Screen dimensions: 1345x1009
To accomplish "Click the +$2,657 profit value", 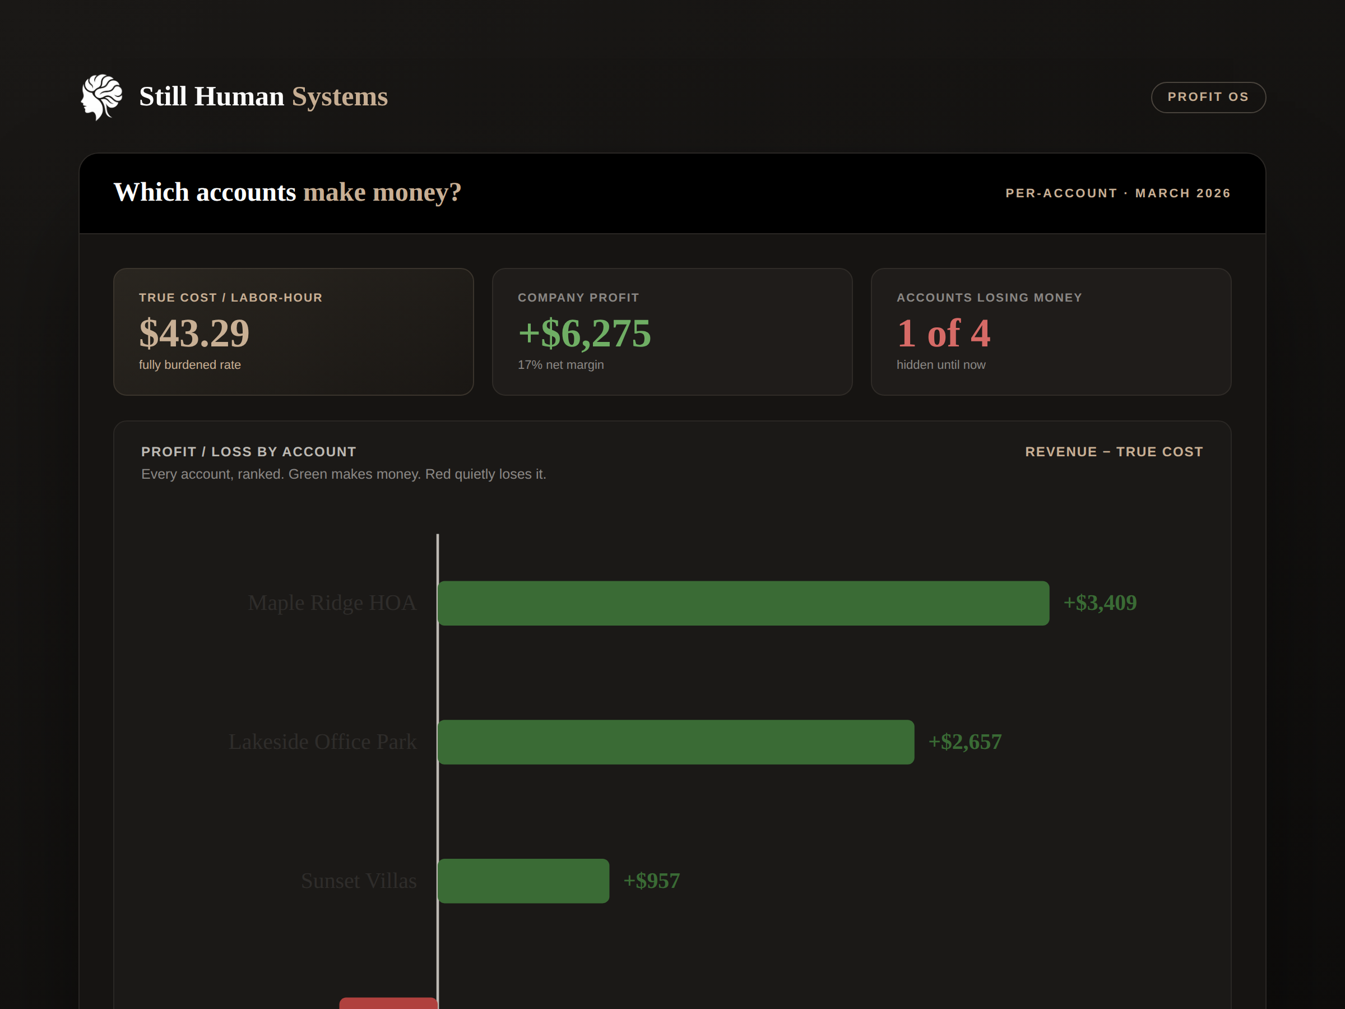I will tap(965, 742).
